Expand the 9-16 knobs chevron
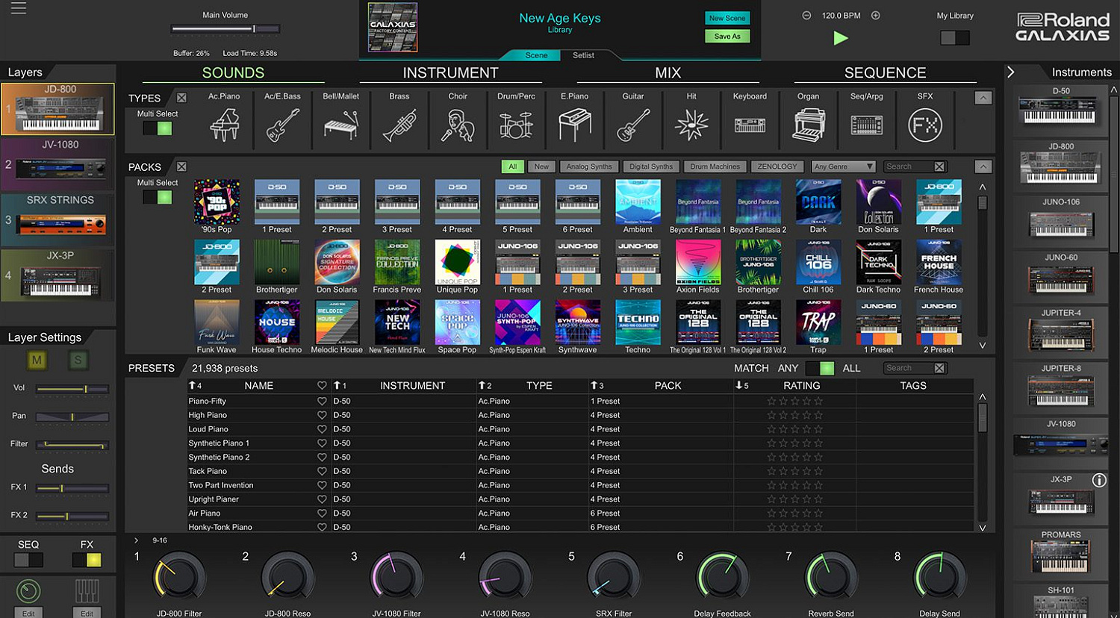The width and height of the screenshot is (1120, 618). coord(136,540)
